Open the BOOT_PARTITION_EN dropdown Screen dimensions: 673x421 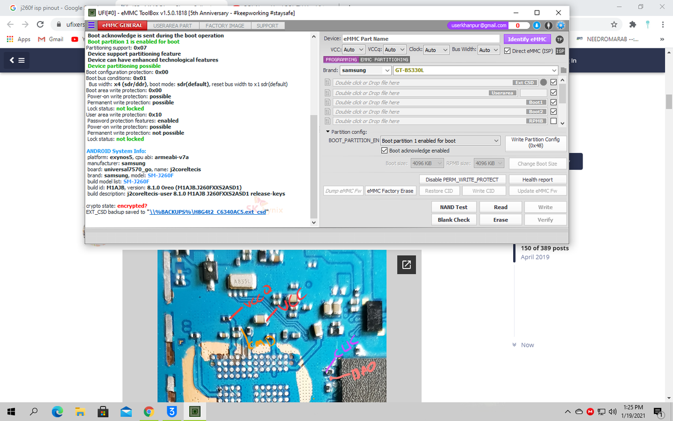tap(440, 141)
